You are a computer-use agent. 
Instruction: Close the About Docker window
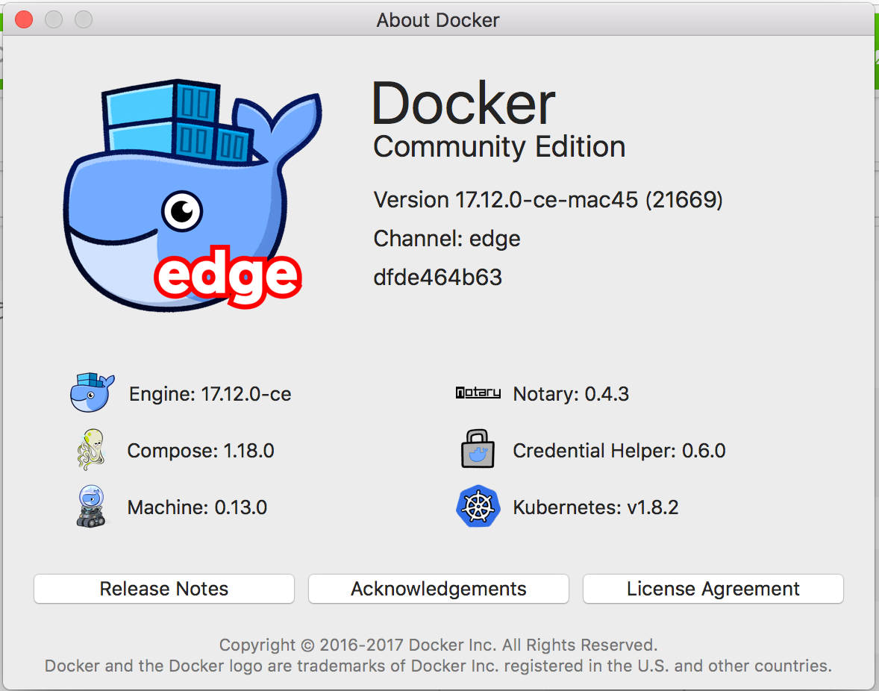point(24,19)
